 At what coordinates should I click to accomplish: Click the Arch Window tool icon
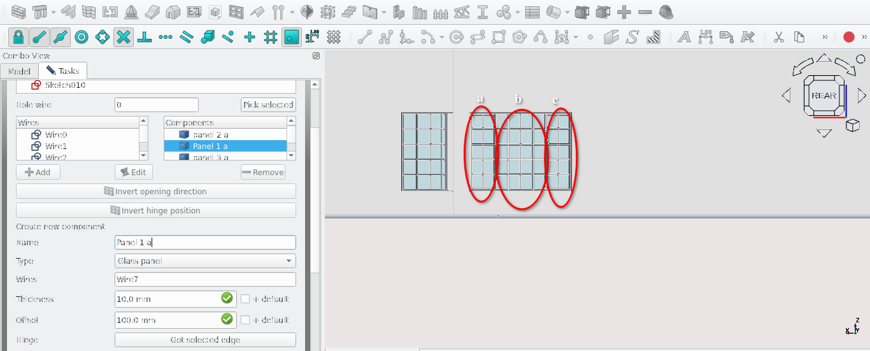click(x=236, y=12)
